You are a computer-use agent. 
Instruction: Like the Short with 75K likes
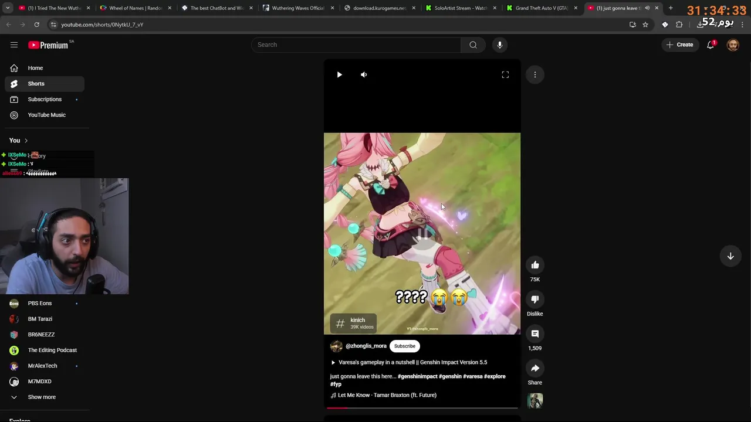coord(535,265)
